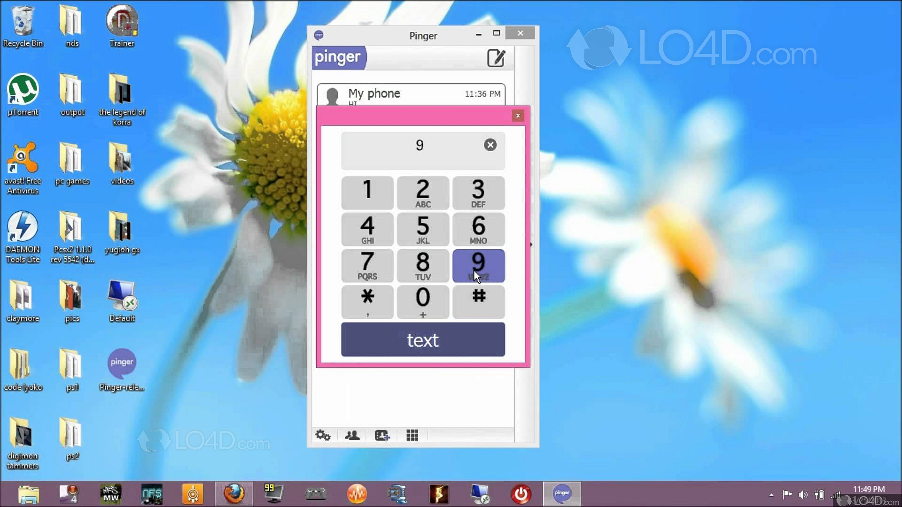The height and width of the screenshot is (507, 902).
Task: Click the phone number entry field
Action: (413, 150)
